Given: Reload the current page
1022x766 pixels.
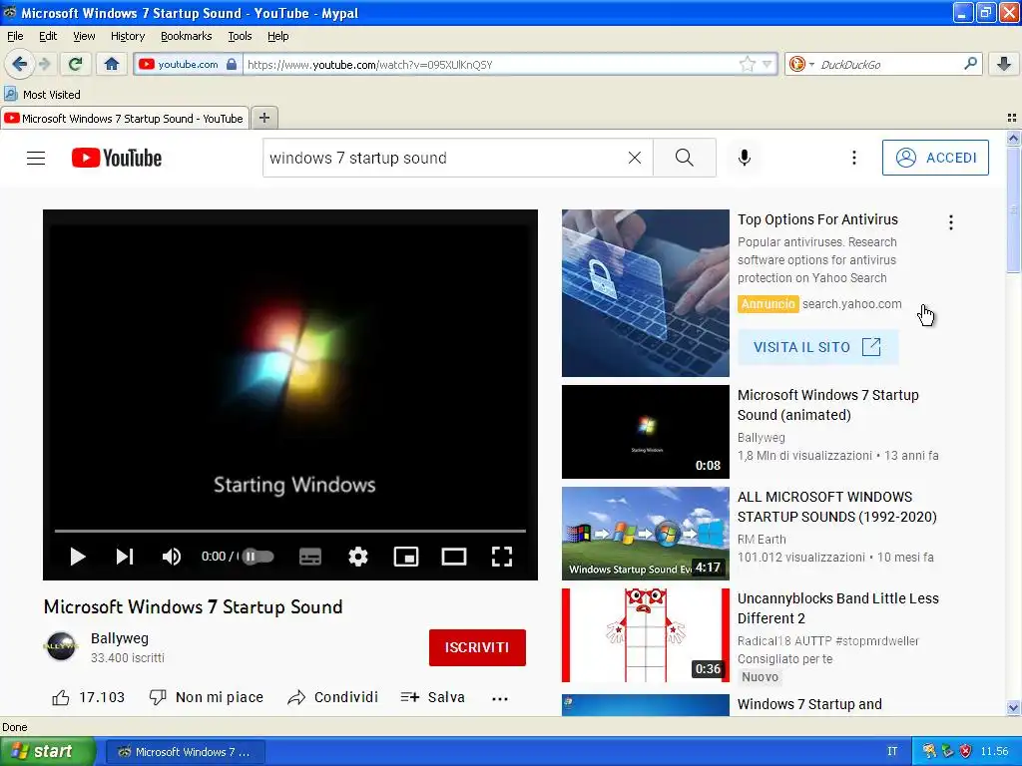Looking at the screenshot, I should point(75,64).
